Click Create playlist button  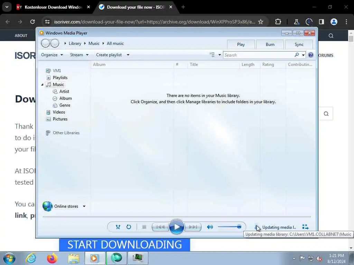coord(109,55)
